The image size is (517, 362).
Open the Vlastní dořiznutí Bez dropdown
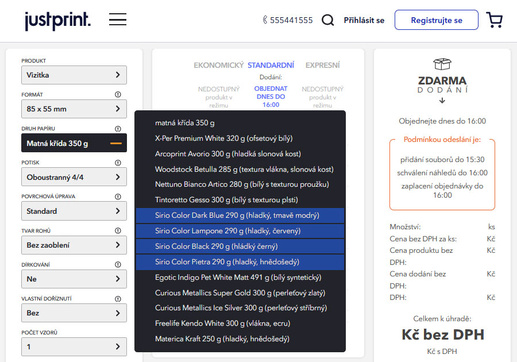point(74,313)
